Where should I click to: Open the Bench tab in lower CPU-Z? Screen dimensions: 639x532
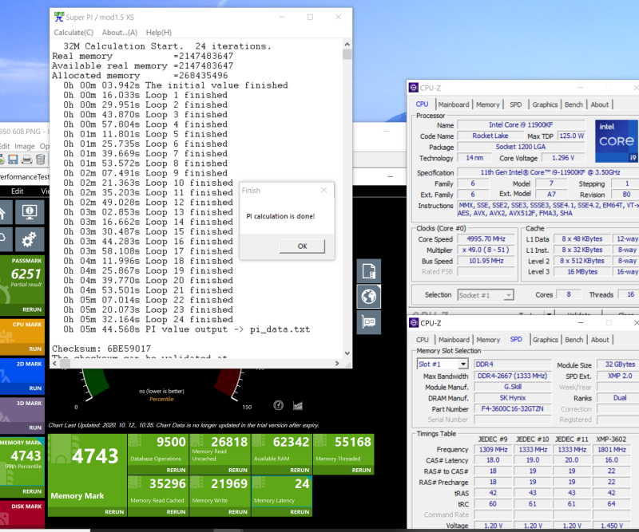tap(574, 340)
